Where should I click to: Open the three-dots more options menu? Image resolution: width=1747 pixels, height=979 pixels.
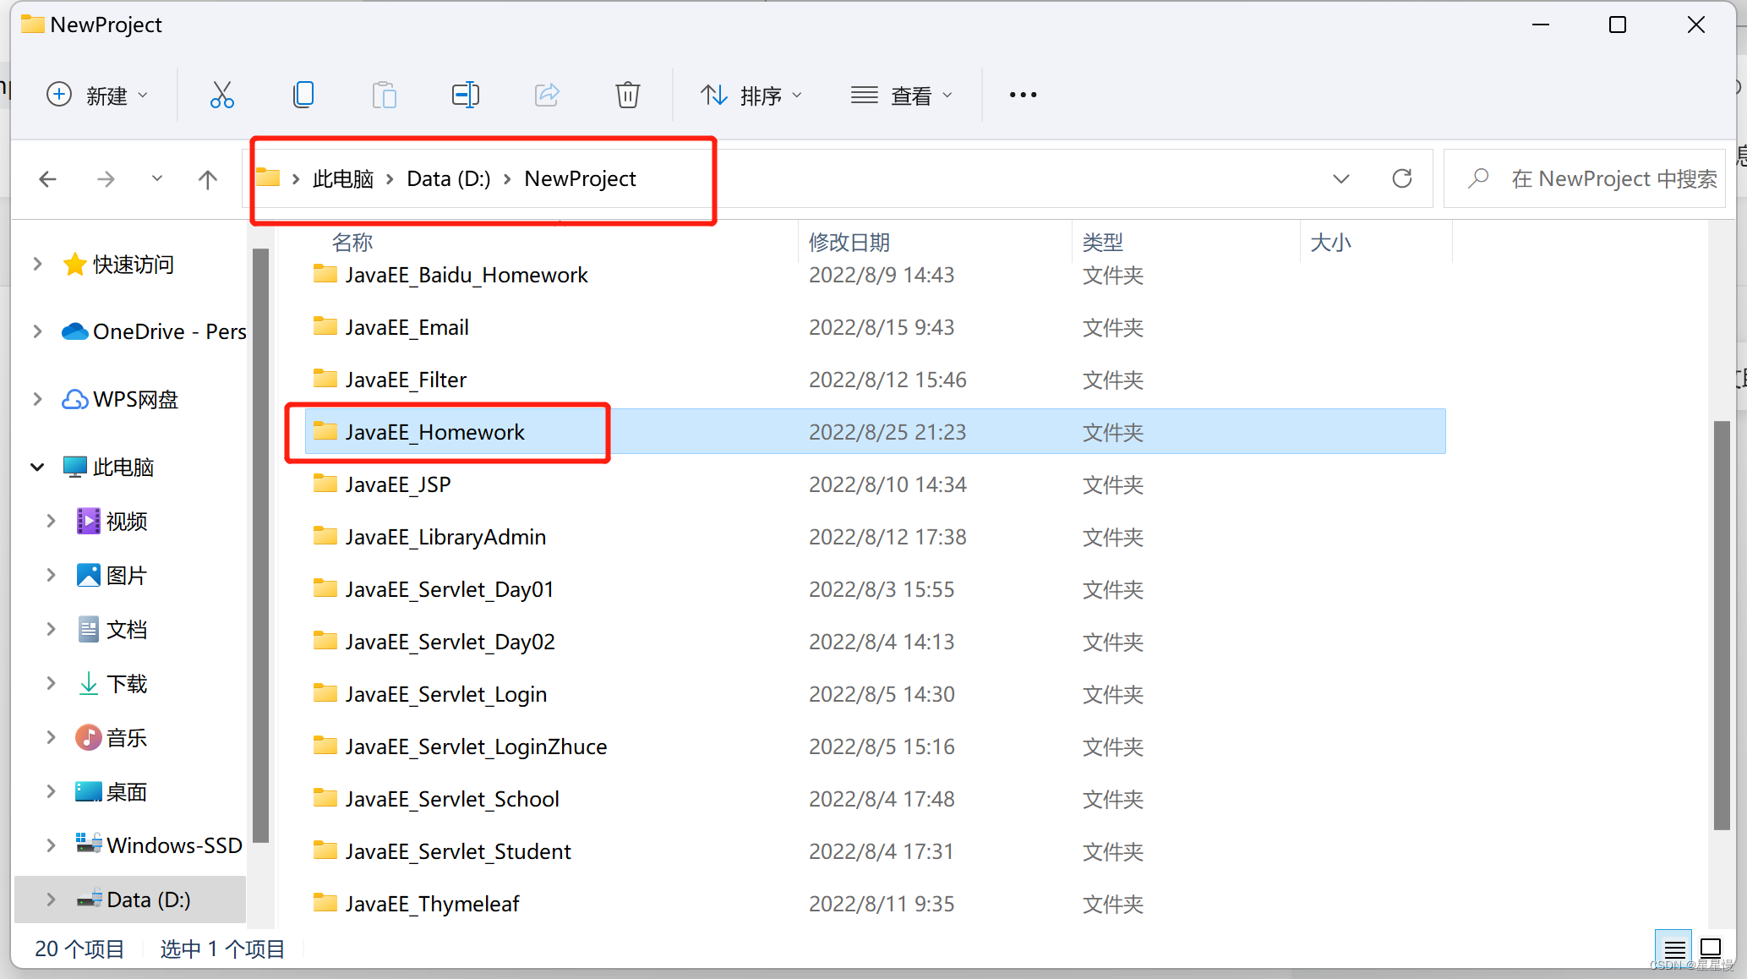pyautogui.click(x=1023, y=95)
